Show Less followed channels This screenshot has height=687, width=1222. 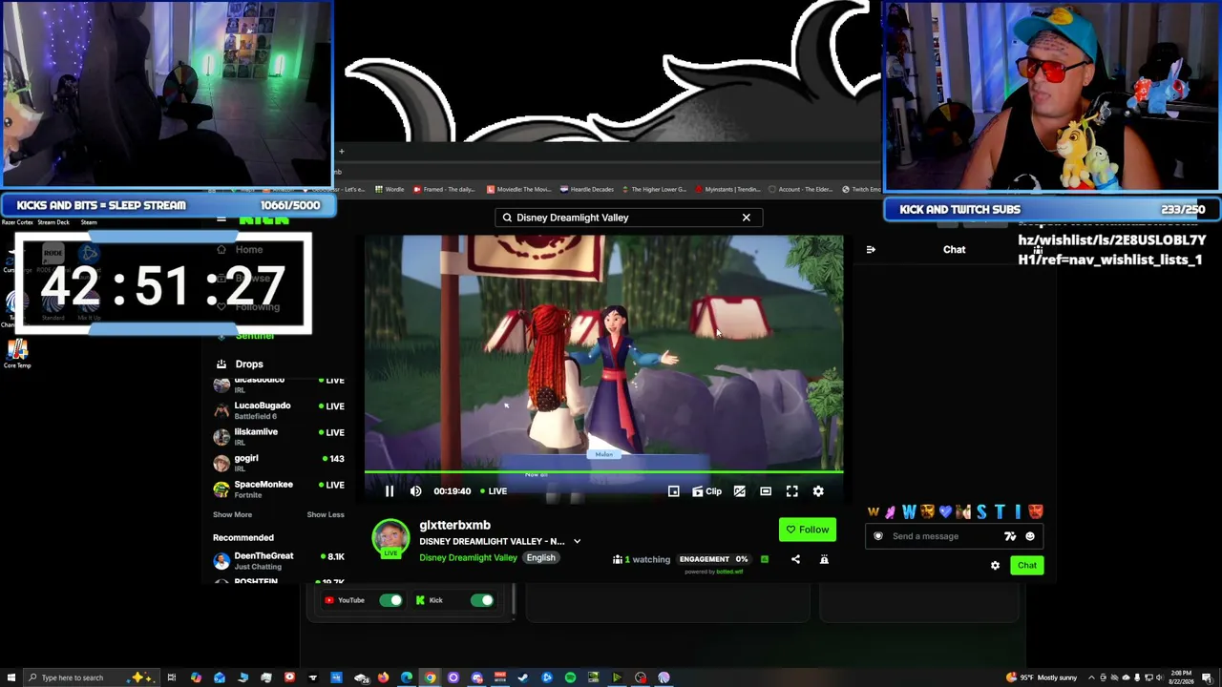point(326,514)
